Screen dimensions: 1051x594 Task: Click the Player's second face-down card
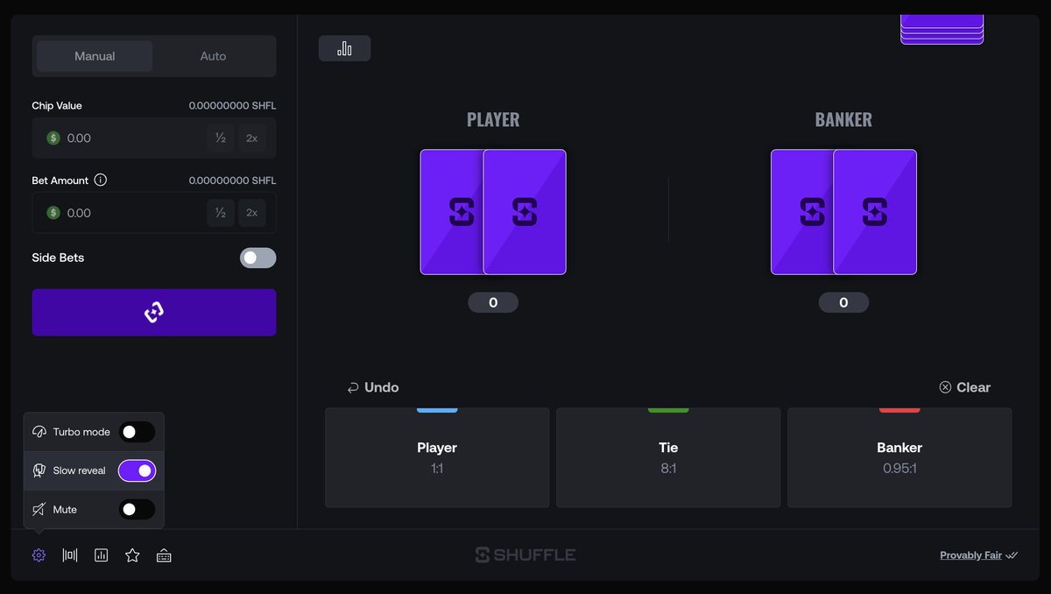pos(525,212)
